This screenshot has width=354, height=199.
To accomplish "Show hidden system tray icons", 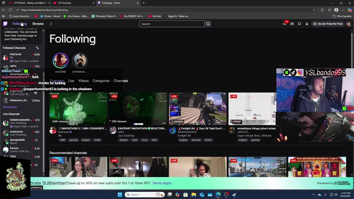I will [313, 195].
